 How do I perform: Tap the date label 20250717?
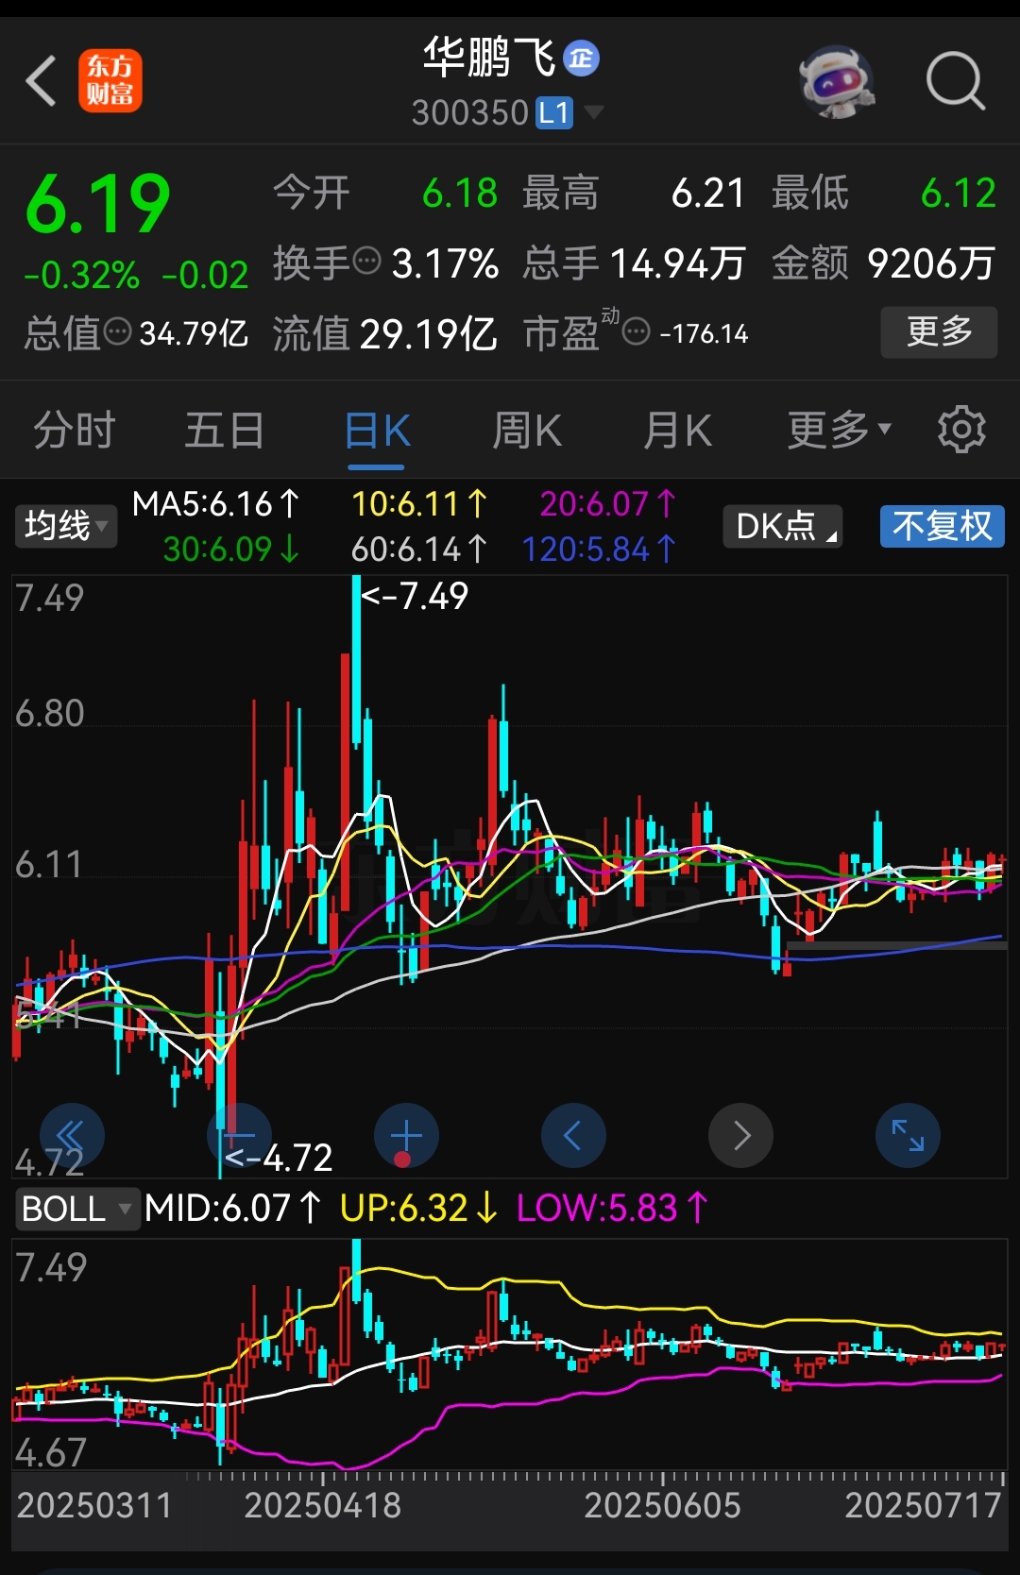click(923, 1505)
